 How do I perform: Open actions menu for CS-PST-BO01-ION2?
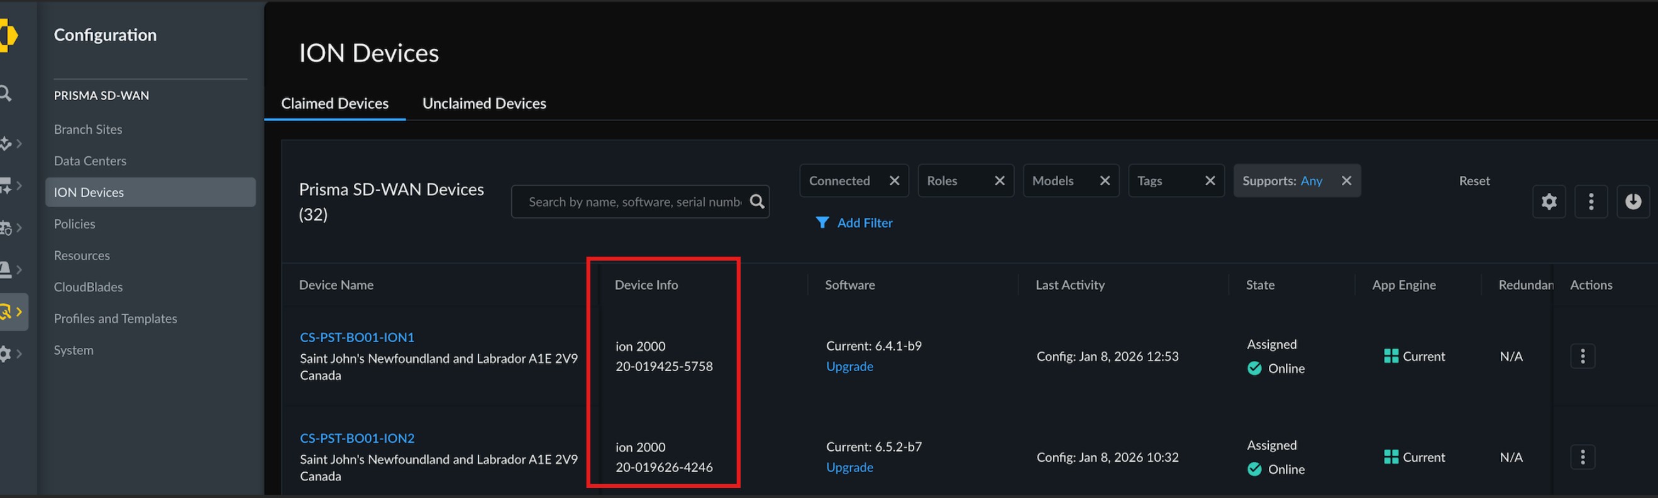click(x=1582, y=457)
